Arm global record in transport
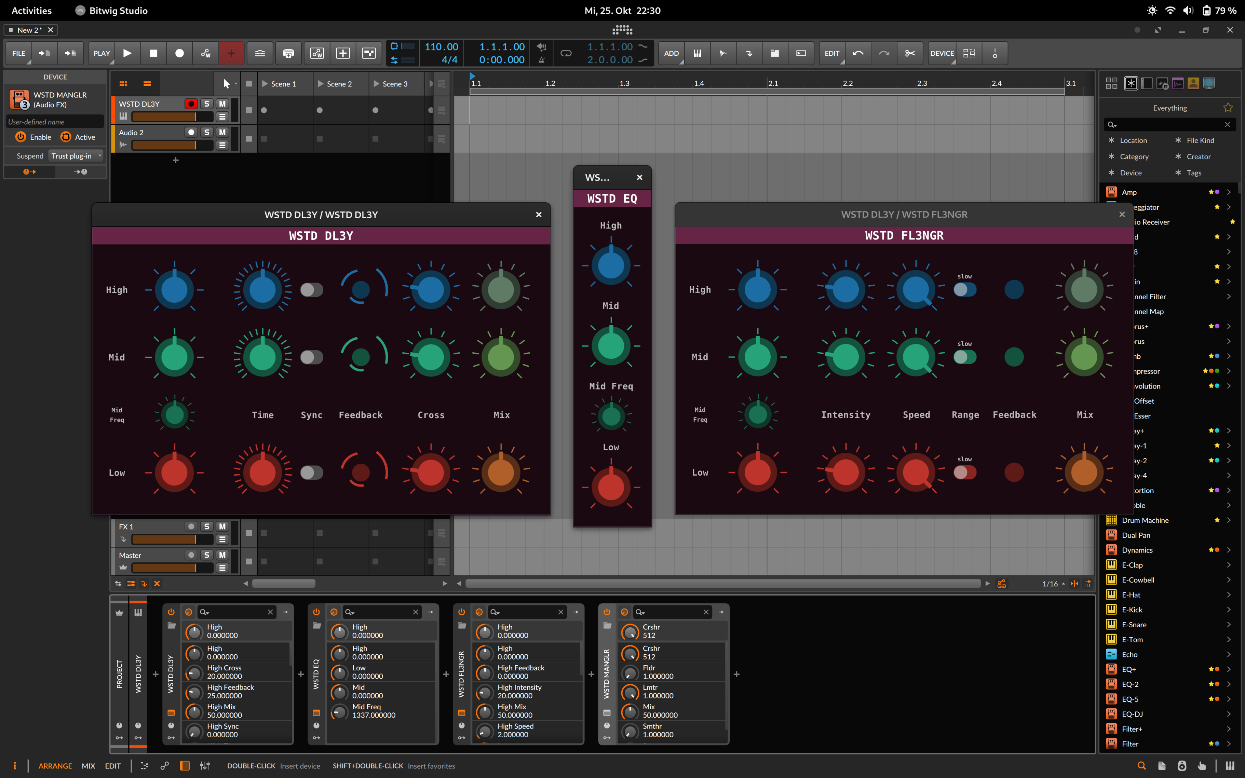 (x=180, y=53)
